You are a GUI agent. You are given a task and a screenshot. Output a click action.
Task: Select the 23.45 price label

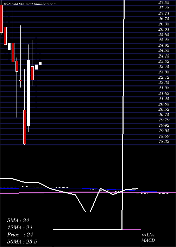pyautogui.click(x=164, y=67)
